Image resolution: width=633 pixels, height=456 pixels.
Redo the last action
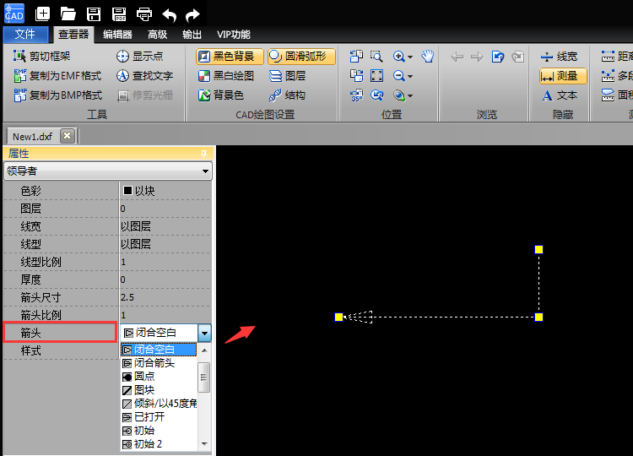[192, 15]
